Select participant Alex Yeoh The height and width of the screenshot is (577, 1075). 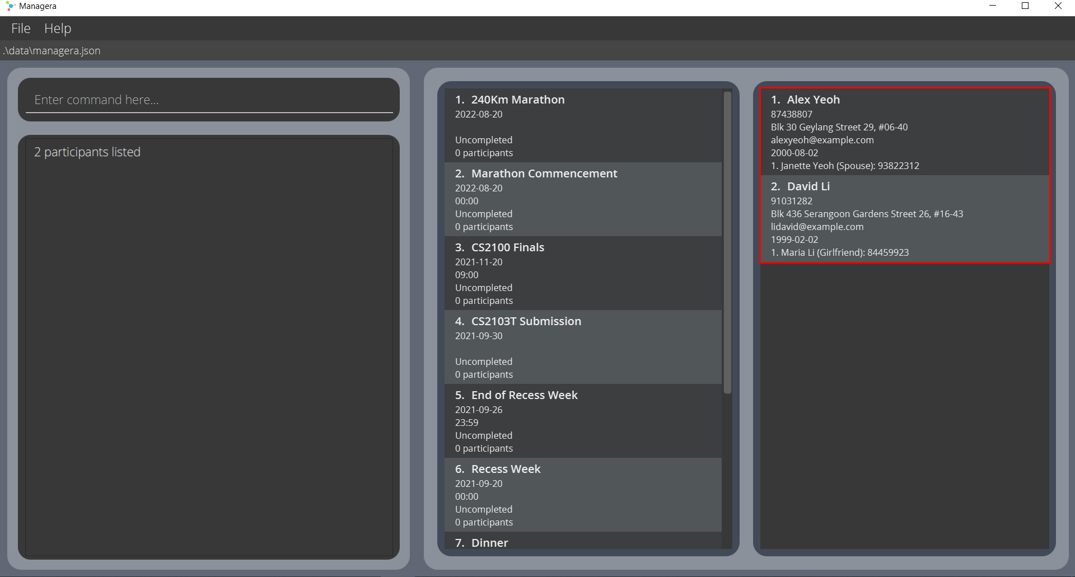click(904, 132)
